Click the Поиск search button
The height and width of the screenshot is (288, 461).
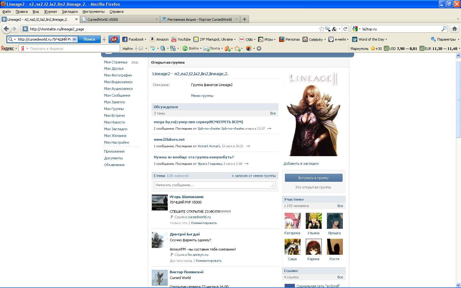[x=89, y=39]
